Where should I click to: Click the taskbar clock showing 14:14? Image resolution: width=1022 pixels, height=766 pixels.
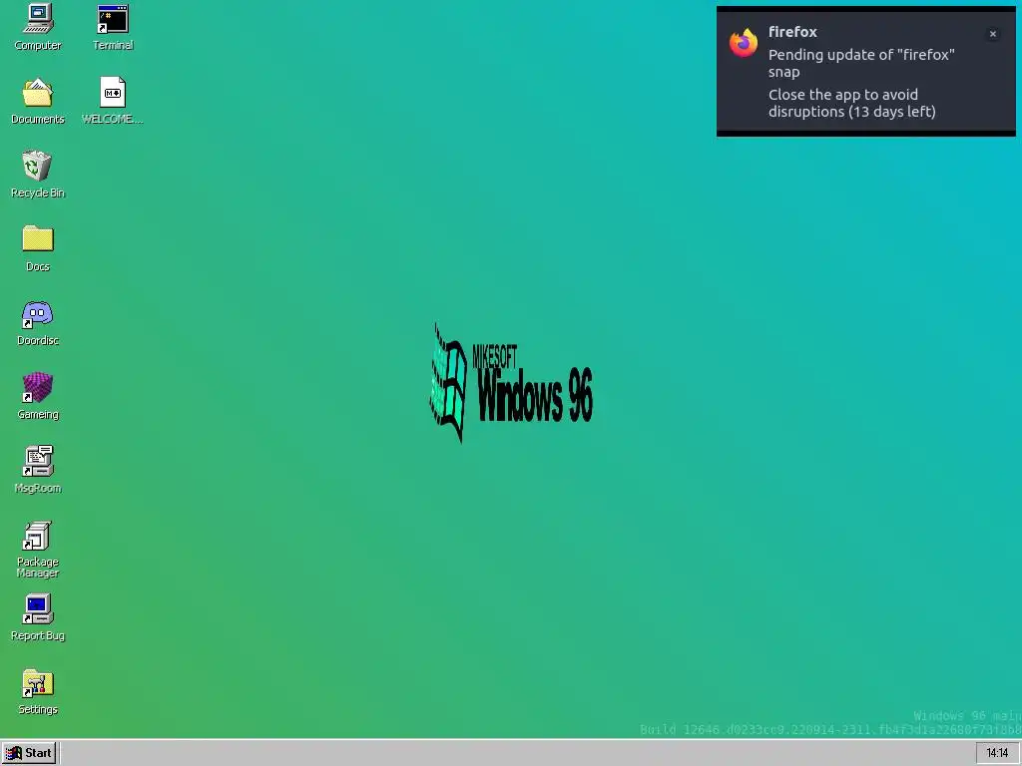pos(997,753)
